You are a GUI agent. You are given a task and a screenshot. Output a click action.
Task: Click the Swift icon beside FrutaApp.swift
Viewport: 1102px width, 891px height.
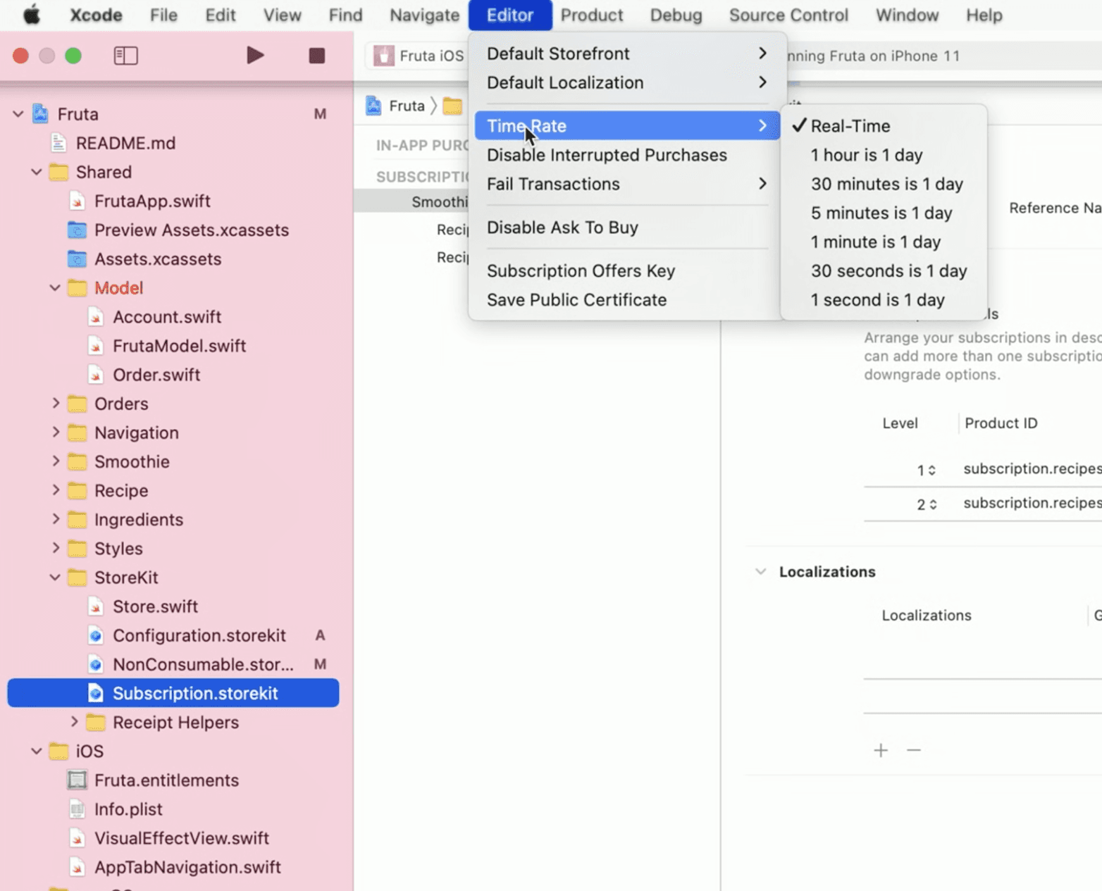tap(76, 201)
